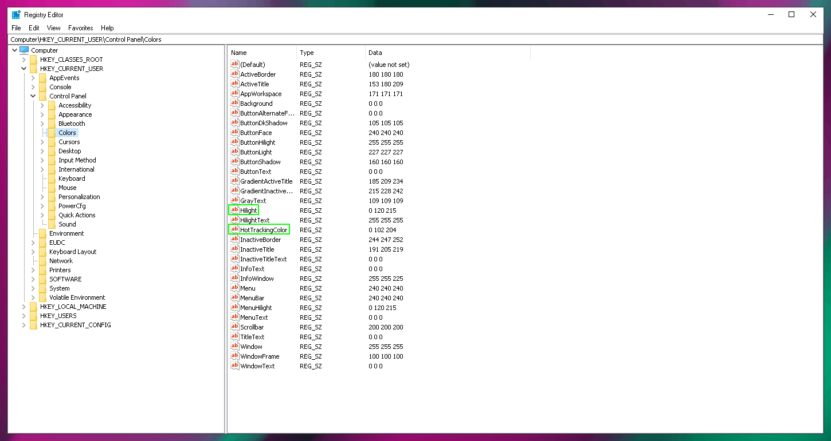Click the ab icon next to MenuBar
The image size is (831, 441).
tap(234, 298)
